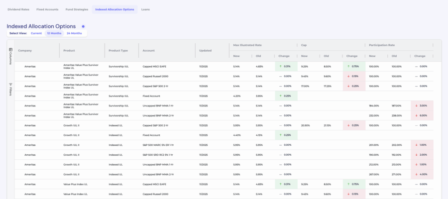Select the Current view option
448x199 pixels.
tap(36, 33)
